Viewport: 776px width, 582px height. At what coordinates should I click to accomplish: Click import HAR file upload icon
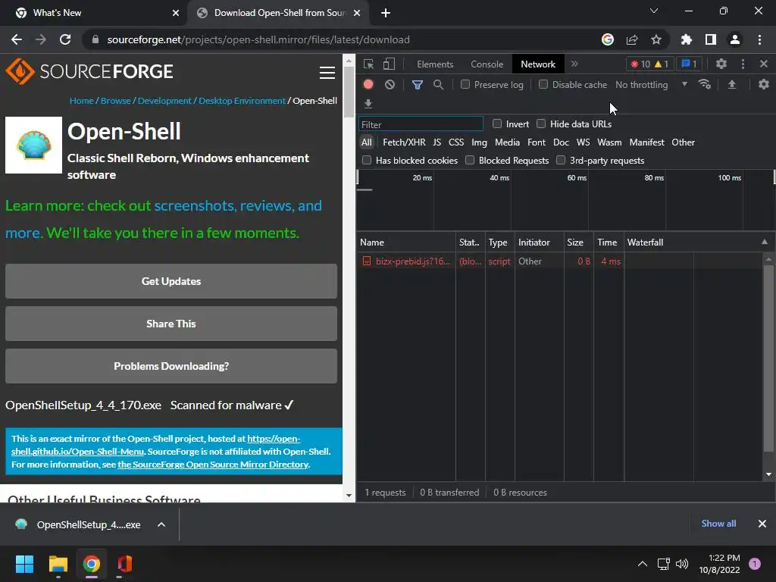click(732, 85)
